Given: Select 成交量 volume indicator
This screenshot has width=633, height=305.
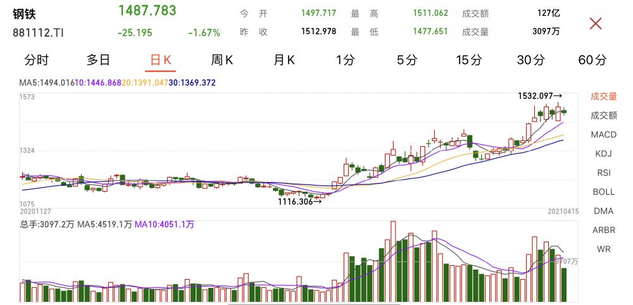Looking at the screenshot, I should 603,97.
